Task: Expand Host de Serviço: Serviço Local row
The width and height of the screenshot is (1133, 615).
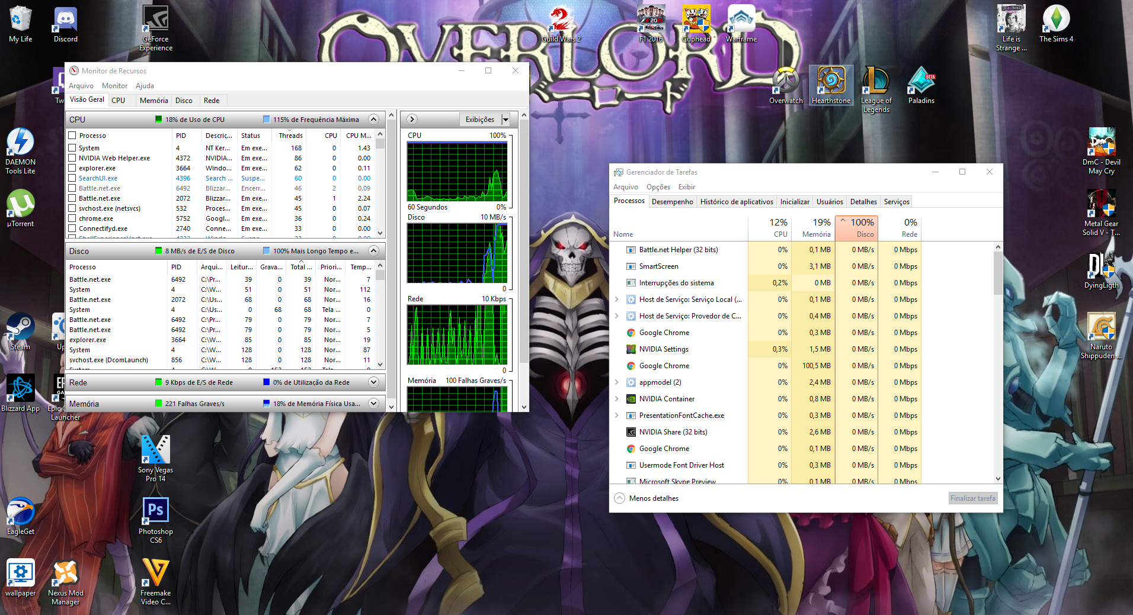Action: [617, 300]
